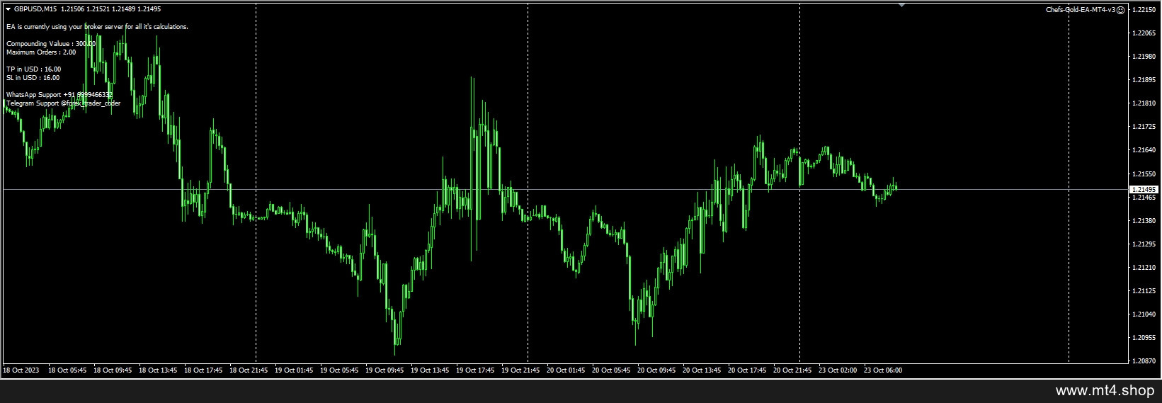Click the 1.22065 price scale label
The width and height of the screenshot is (1162, 403).
coord(1144,33)
